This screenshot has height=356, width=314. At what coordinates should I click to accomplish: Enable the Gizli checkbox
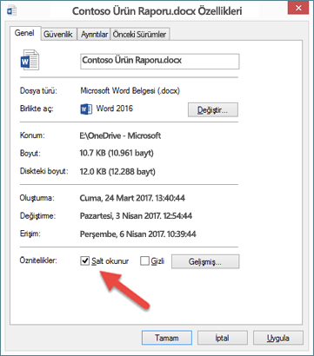point(144,260)
